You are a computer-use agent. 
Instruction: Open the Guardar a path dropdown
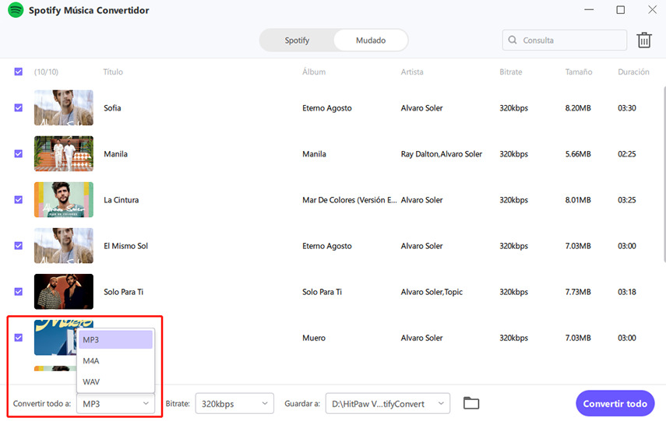tap(387, 403)
